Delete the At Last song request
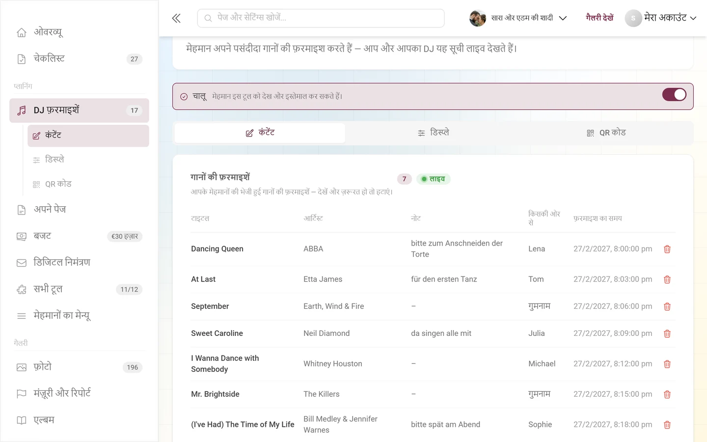Image resolution: width=707 pixels, height=442 pixels. tap(667, 279)
